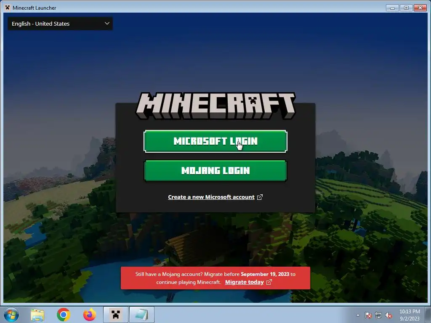Image resolution: width=431 pixels, height=323 pixels.
Task: Click the Show desktop strip on taskbar
Action: pyautogui.click(x=428, y=315)
